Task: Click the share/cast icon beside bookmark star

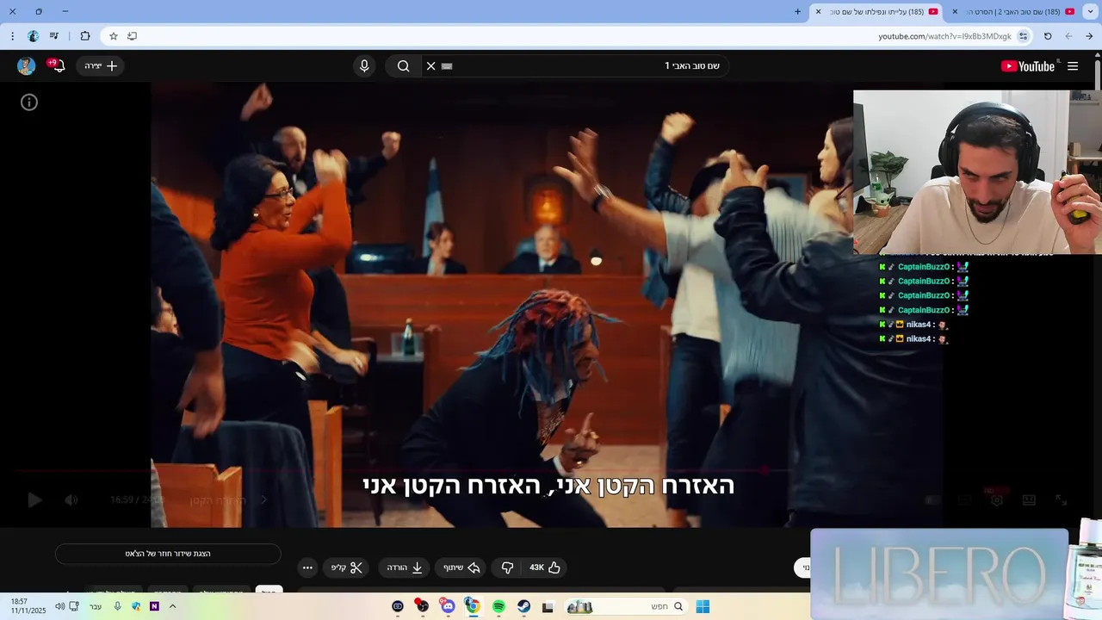Action: click(x=132, y=36)
